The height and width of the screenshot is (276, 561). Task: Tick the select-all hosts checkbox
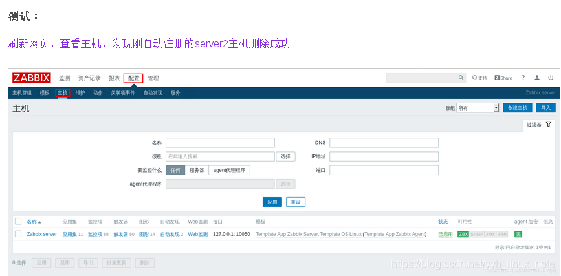coord(18,222)
